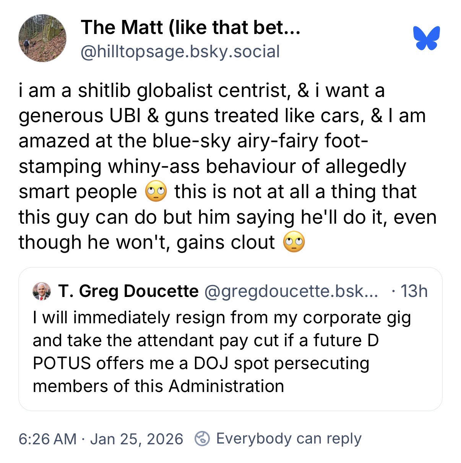
Task: Click T. Greg Doucette's small avatar
Action: [x=42, y=292]
